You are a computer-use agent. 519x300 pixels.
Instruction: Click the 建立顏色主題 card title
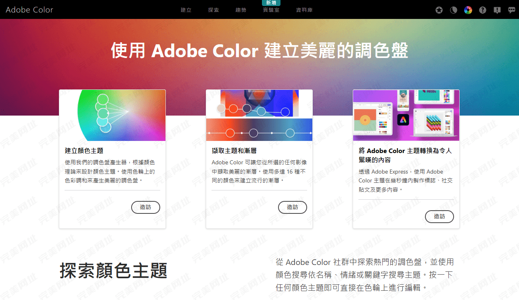84,151
